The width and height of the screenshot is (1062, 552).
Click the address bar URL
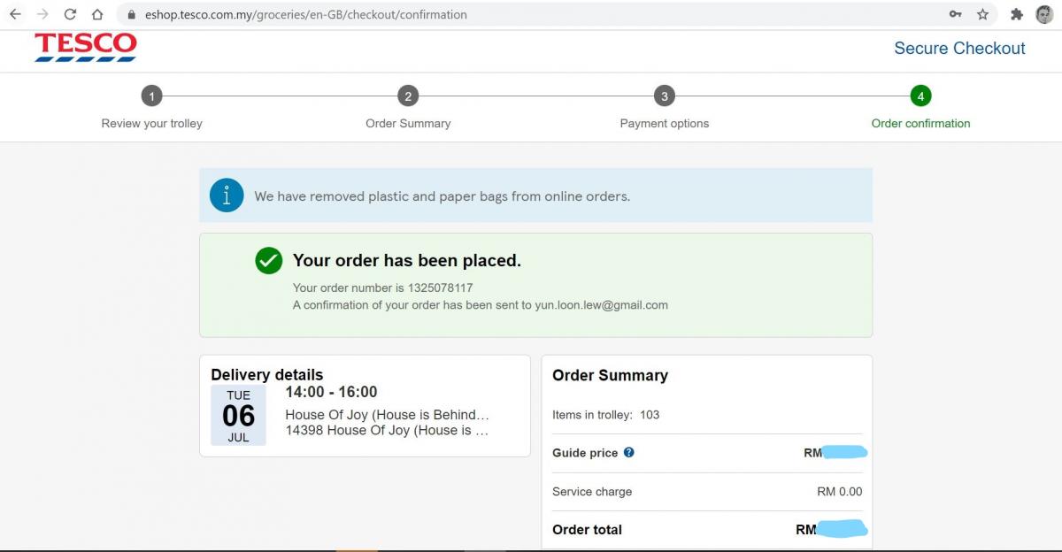[306, 15]
